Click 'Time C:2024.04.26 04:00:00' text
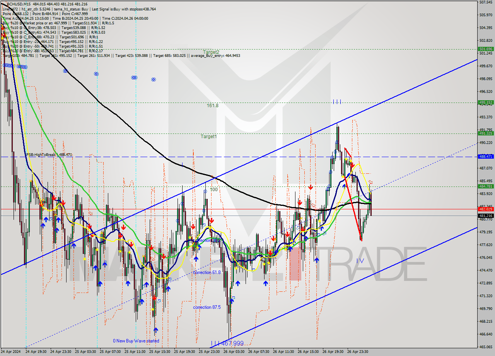This screenshot has height=356, width=495. pos(125,19)
